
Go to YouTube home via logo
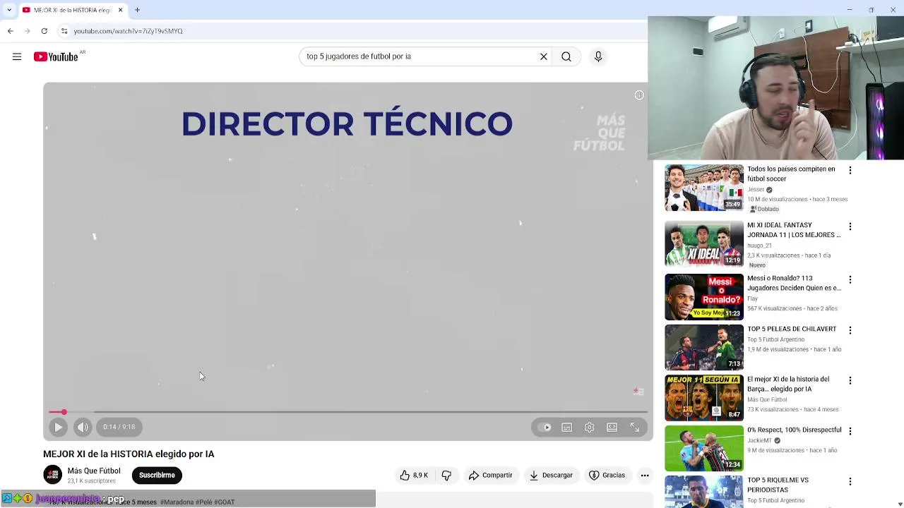(x=56, y=56)
